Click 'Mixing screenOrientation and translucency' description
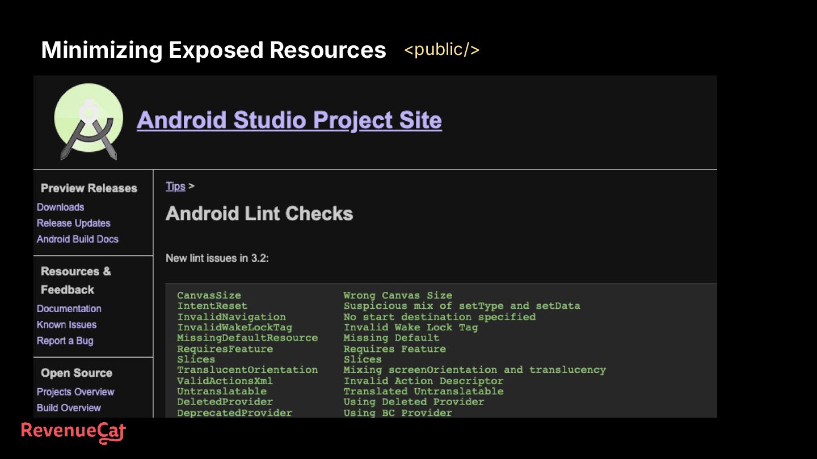Screen dimensions: 817x459 coord(475,370)
